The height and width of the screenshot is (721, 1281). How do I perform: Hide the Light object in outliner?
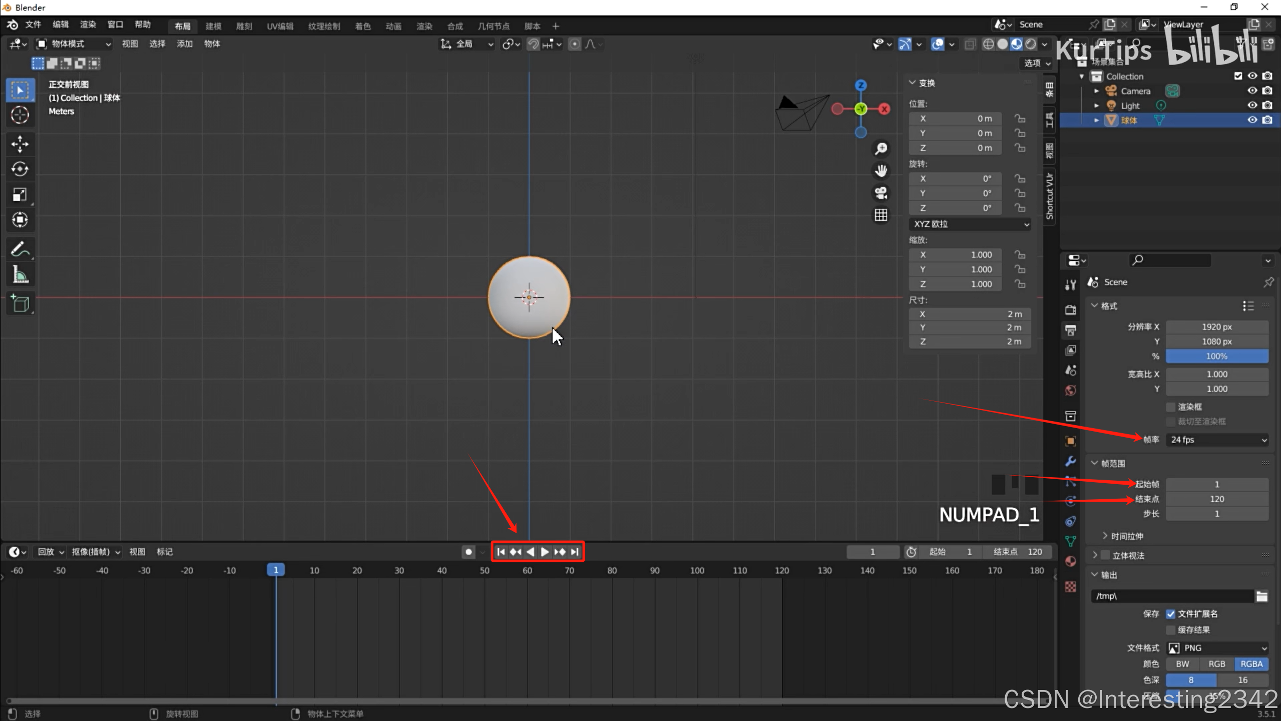coord(1252,105)
